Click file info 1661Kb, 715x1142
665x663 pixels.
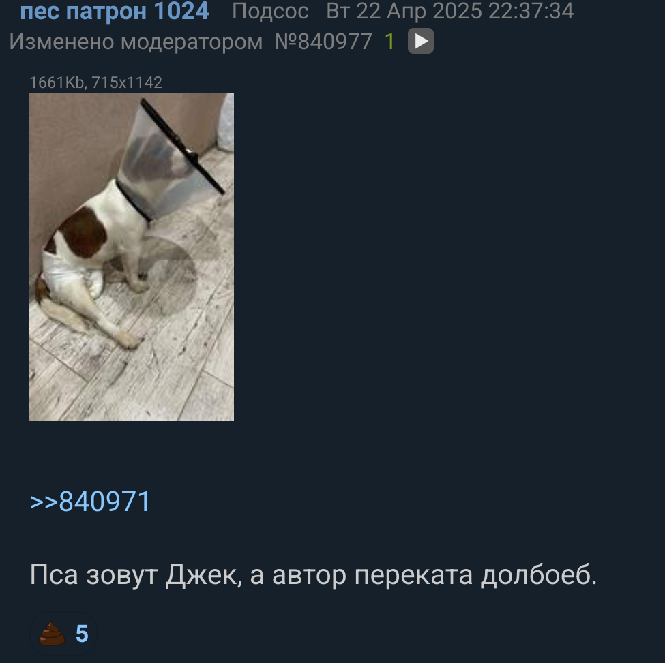96,82
